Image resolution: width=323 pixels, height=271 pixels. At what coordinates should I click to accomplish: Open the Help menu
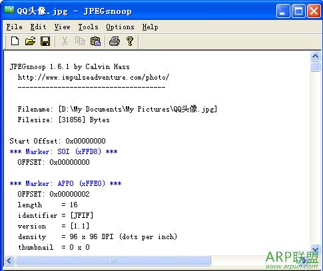(151, 27)
